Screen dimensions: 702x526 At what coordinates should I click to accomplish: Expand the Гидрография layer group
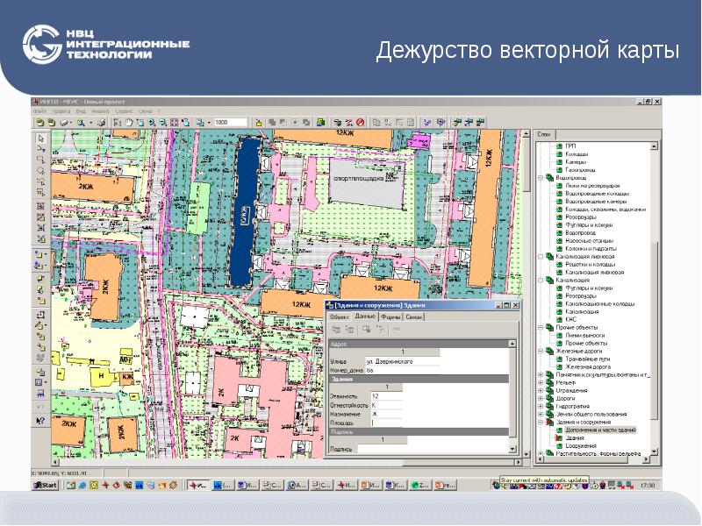540,406
